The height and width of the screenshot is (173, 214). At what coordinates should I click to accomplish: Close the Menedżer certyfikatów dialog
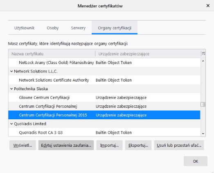[x=208, y=6]
